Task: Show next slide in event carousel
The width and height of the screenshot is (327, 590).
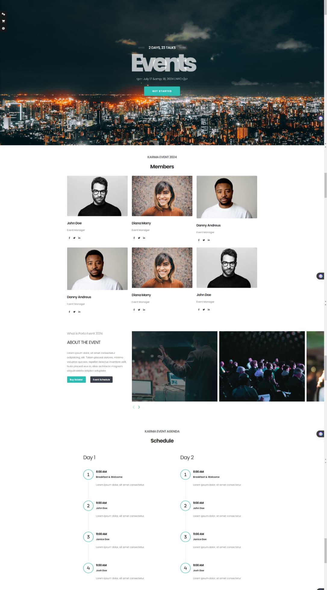Action: (x=139, y=407)
